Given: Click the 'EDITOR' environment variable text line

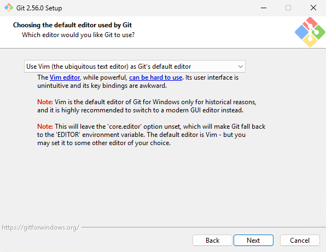Looking at the screenshot, I should (x=141, y=135).
